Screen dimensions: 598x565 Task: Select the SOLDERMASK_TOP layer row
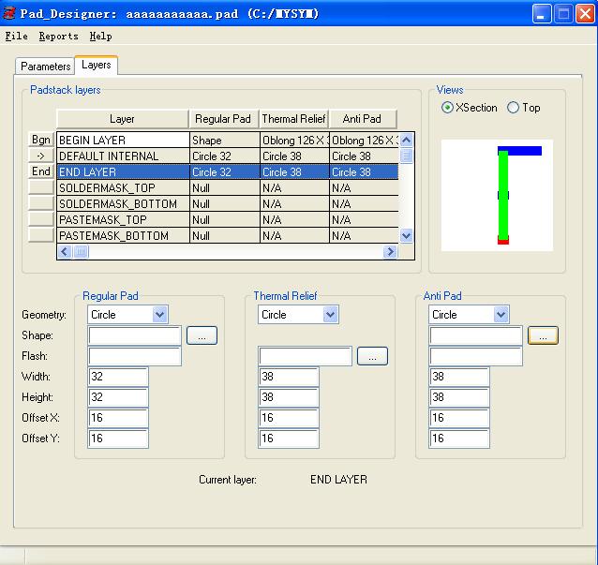tap(122, 188)
